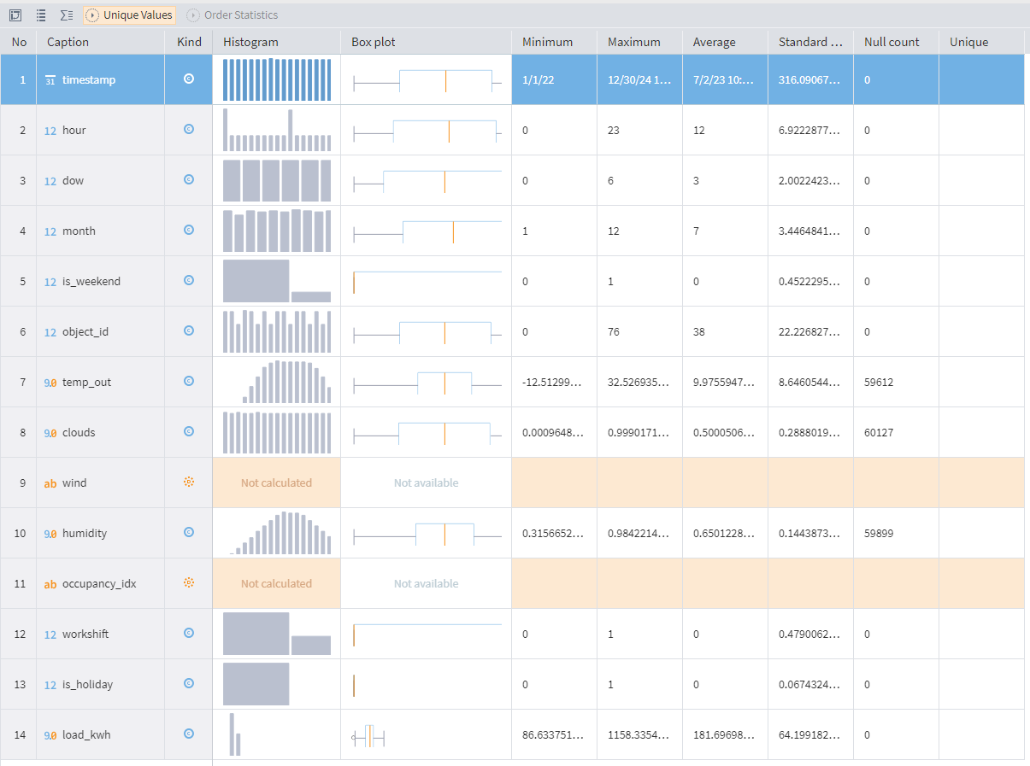
Task: Select the is_weekend row caption
Action: point(91,282)
